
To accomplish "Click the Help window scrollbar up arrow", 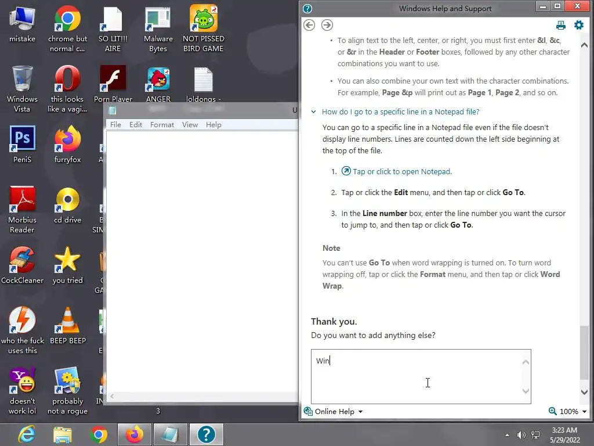I will click(x=584, y=45).
